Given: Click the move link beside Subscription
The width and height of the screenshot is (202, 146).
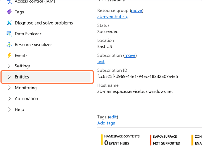Looking at the screenshot, I should [x=130, y=55].
